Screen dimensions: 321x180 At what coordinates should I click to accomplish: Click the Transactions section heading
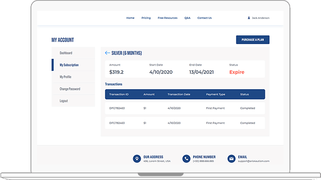pos(114,84)
